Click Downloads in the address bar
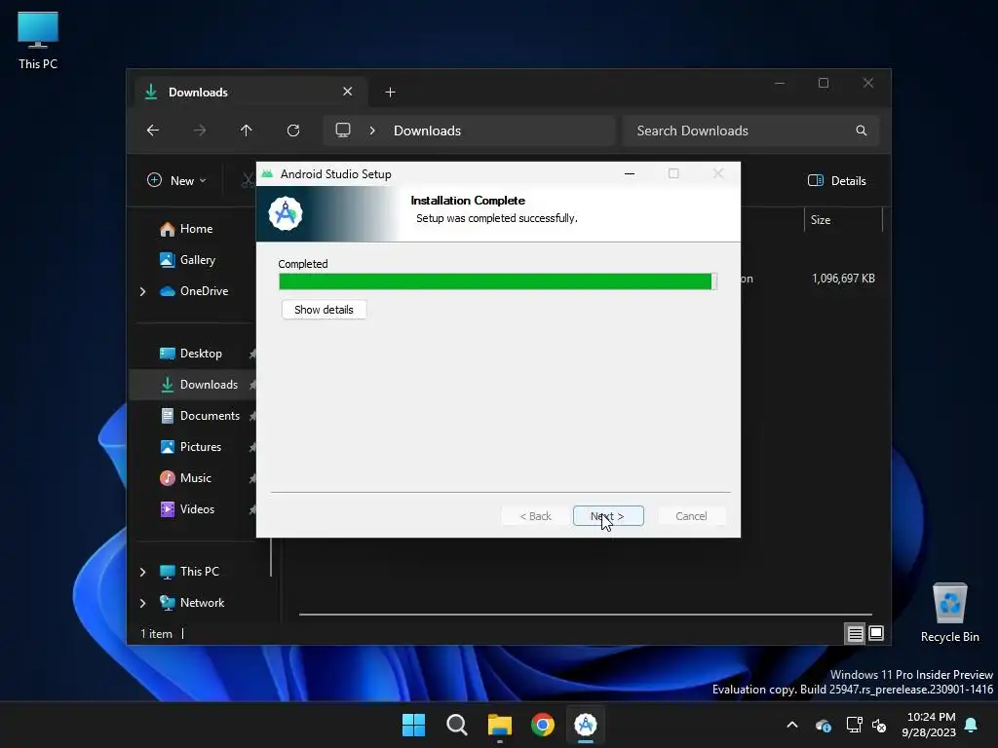 pos(427,131)
